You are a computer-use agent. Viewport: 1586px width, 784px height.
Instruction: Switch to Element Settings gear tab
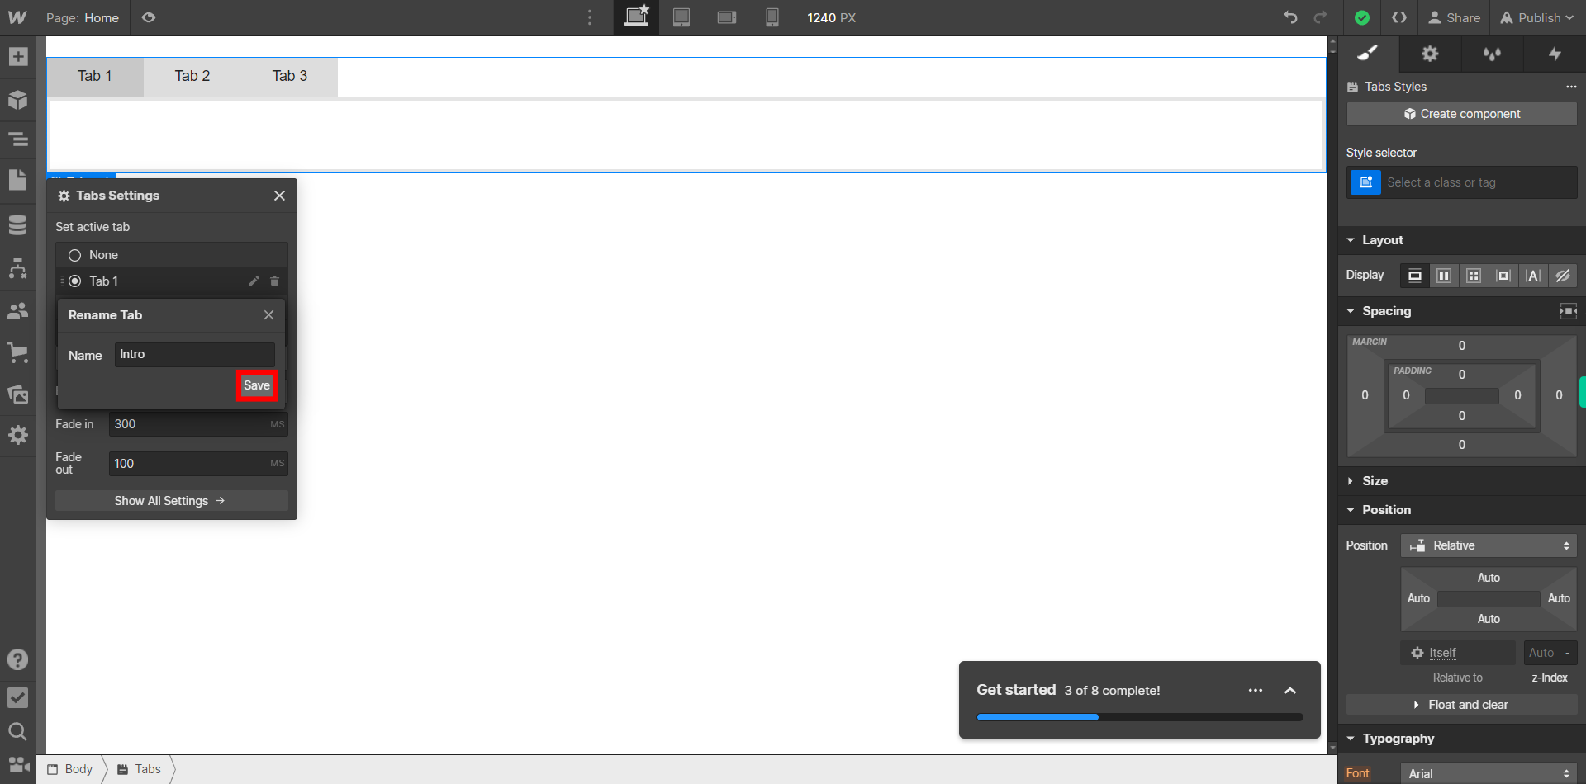1430,54
